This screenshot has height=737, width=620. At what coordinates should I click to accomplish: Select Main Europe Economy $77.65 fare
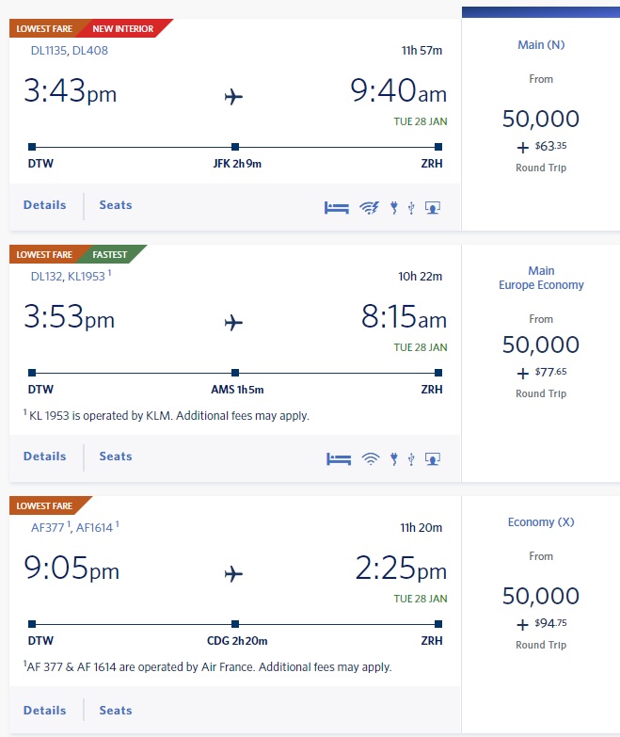[541, 345]
